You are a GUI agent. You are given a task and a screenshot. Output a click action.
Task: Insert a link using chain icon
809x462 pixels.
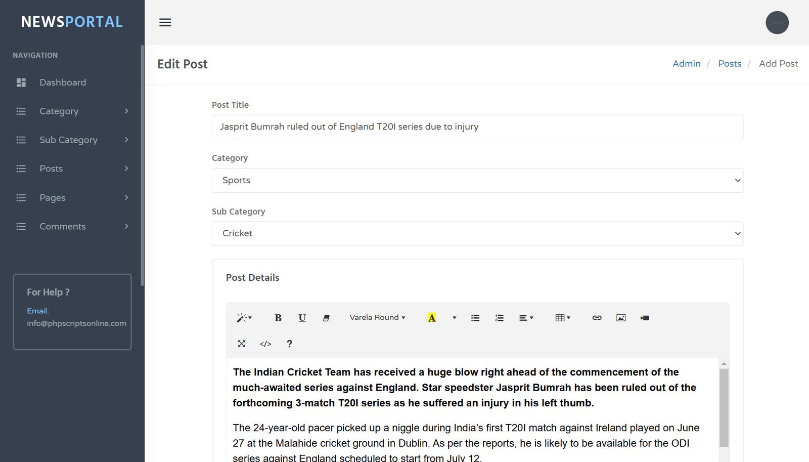[597, 318]
